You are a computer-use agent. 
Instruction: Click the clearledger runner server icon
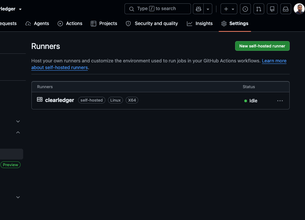[x=40, y=99]
